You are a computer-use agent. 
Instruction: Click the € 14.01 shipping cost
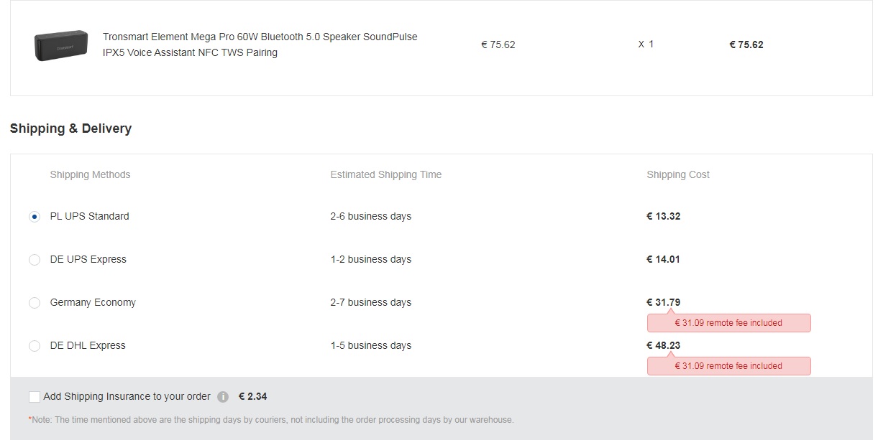663,259
